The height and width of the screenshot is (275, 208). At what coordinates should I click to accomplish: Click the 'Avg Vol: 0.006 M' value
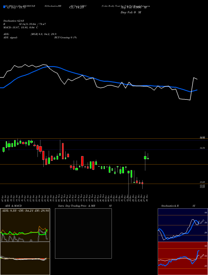click(134, 7)
